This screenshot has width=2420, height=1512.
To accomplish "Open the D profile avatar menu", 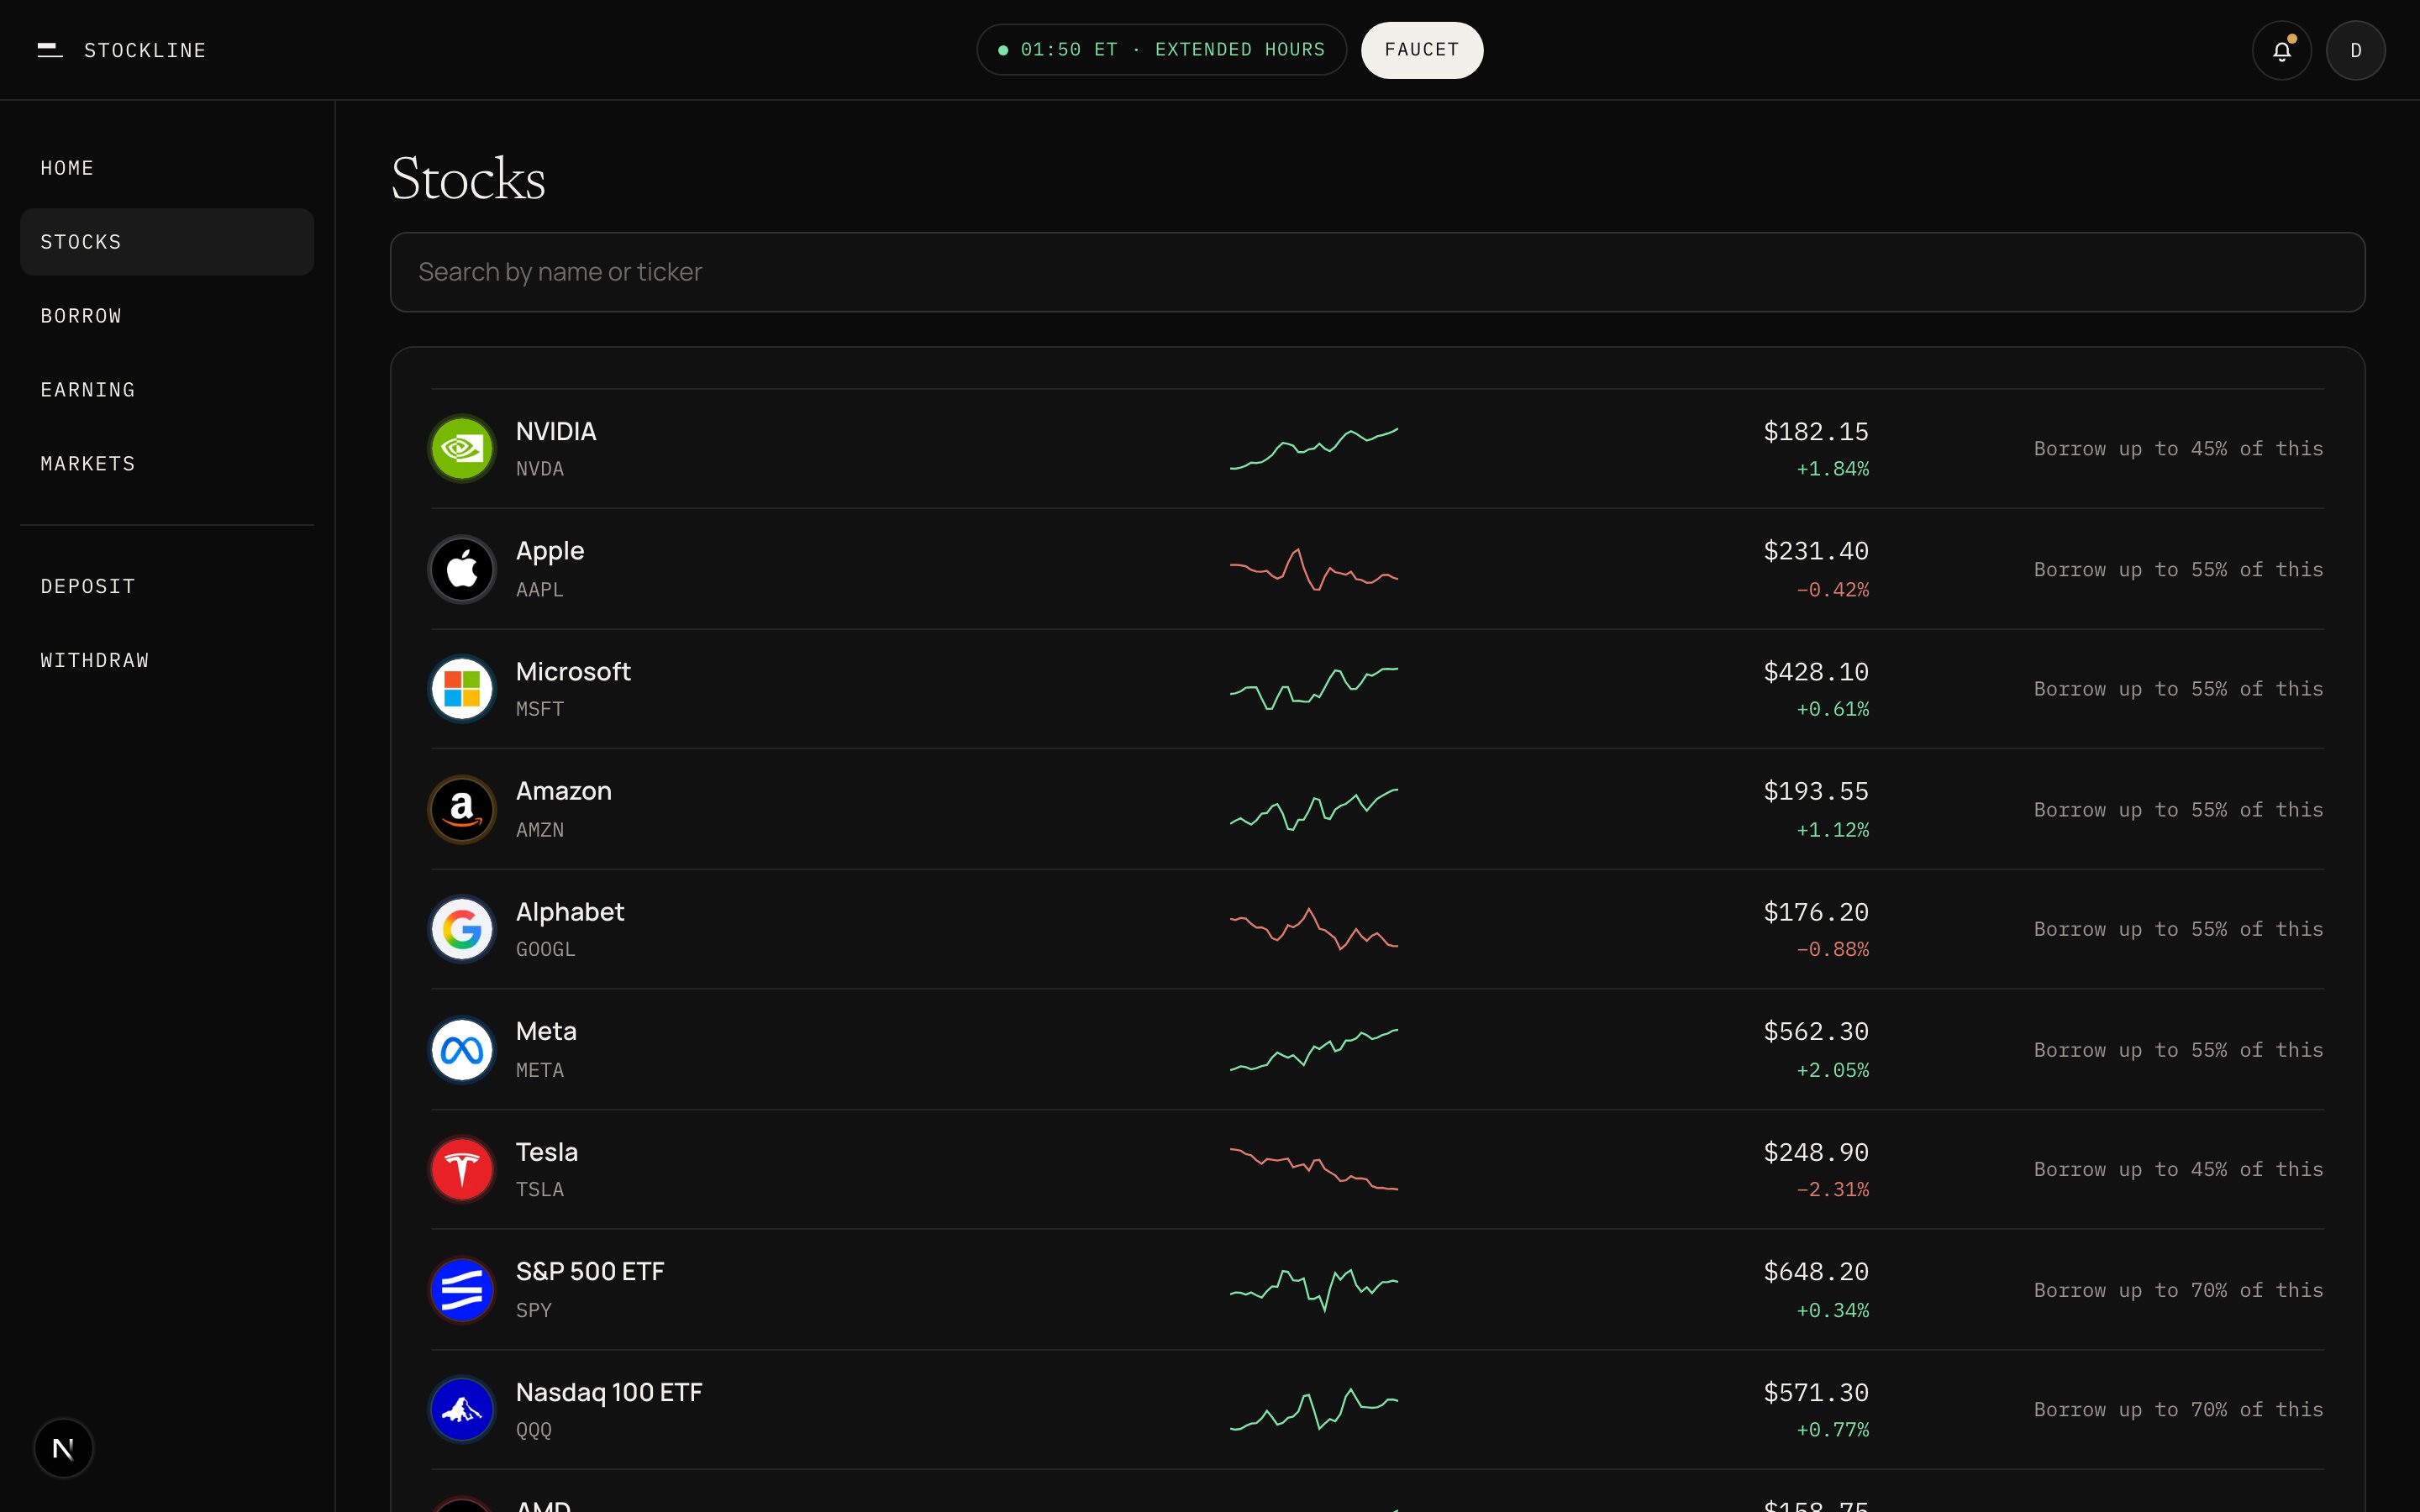I will point(2355,50).
